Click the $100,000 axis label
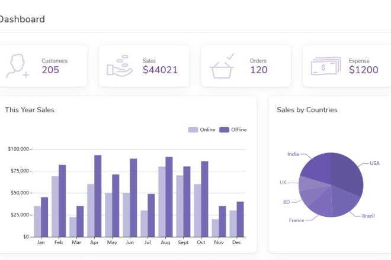 [18, 149]
